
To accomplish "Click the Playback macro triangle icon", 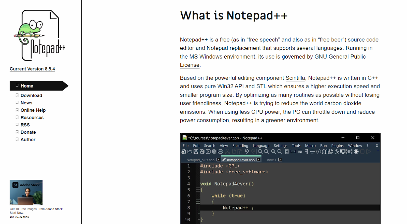I will [x=368, y=151].
